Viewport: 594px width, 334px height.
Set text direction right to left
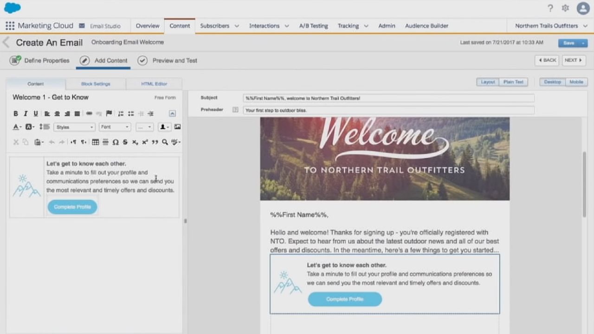(x=84, y=142)
